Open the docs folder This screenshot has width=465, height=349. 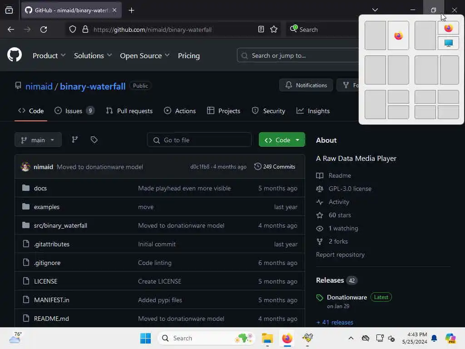(x=40, y=188)
